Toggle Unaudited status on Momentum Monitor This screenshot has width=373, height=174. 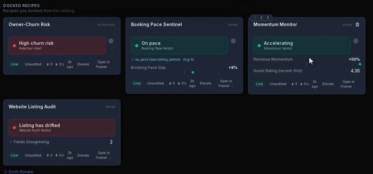pos(278,84)
